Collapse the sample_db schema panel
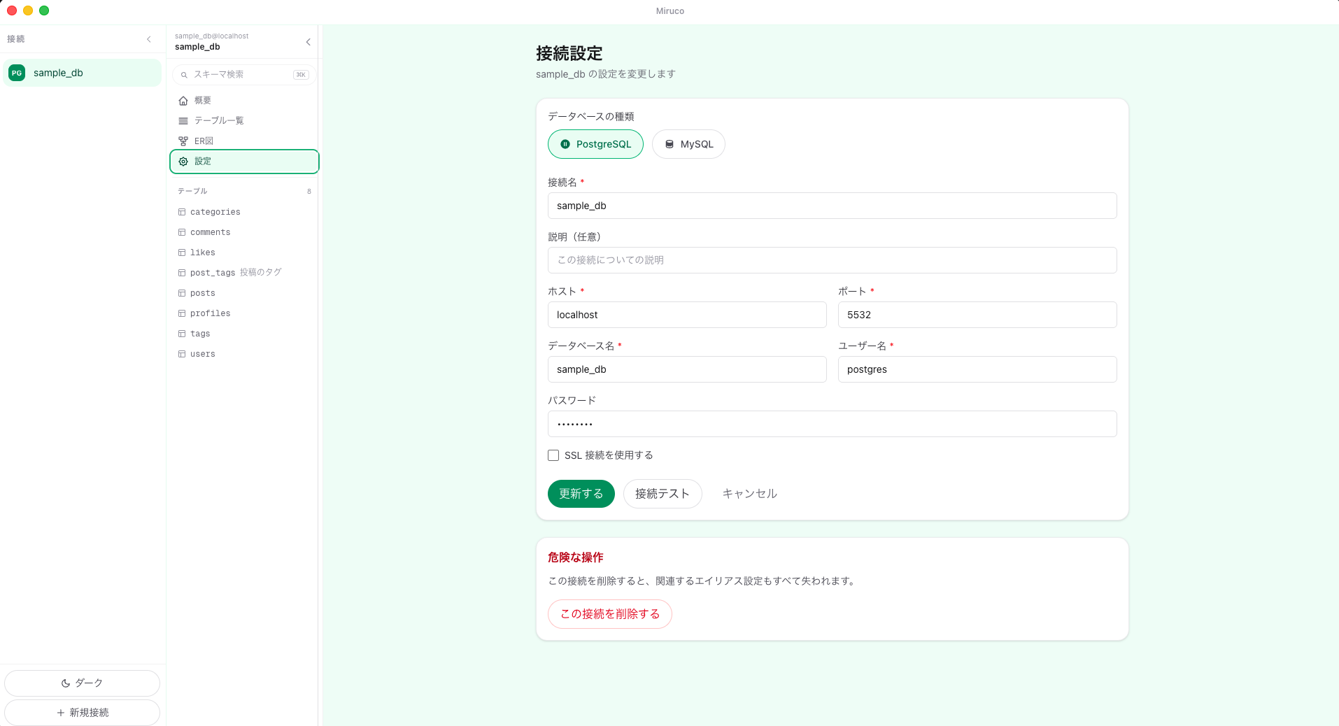The image size is (1339, 726). point(308,41)
